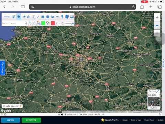Click the magnifier search icon
Viewport: 165px width, 124px height.
coord(26,23)
